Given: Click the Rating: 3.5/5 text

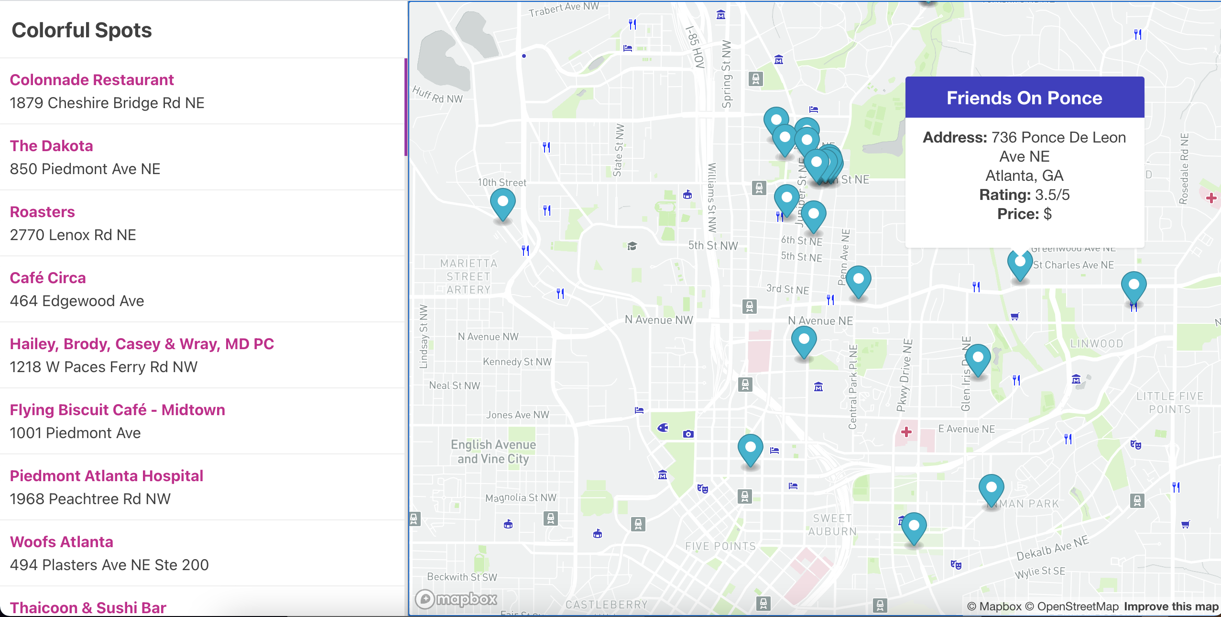Looking at the screenshot, I should tap(1025, 195).
